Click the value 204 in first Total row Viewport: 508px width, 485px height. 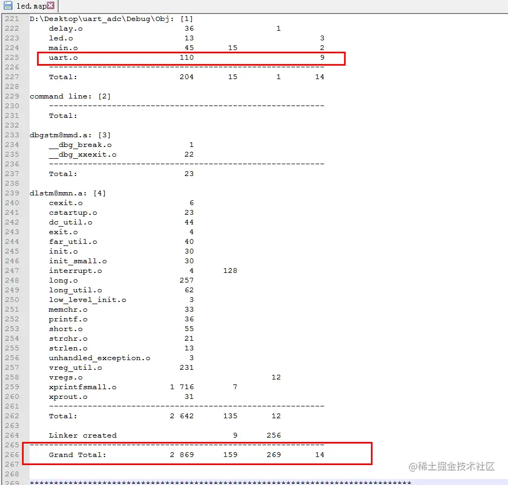187,77
